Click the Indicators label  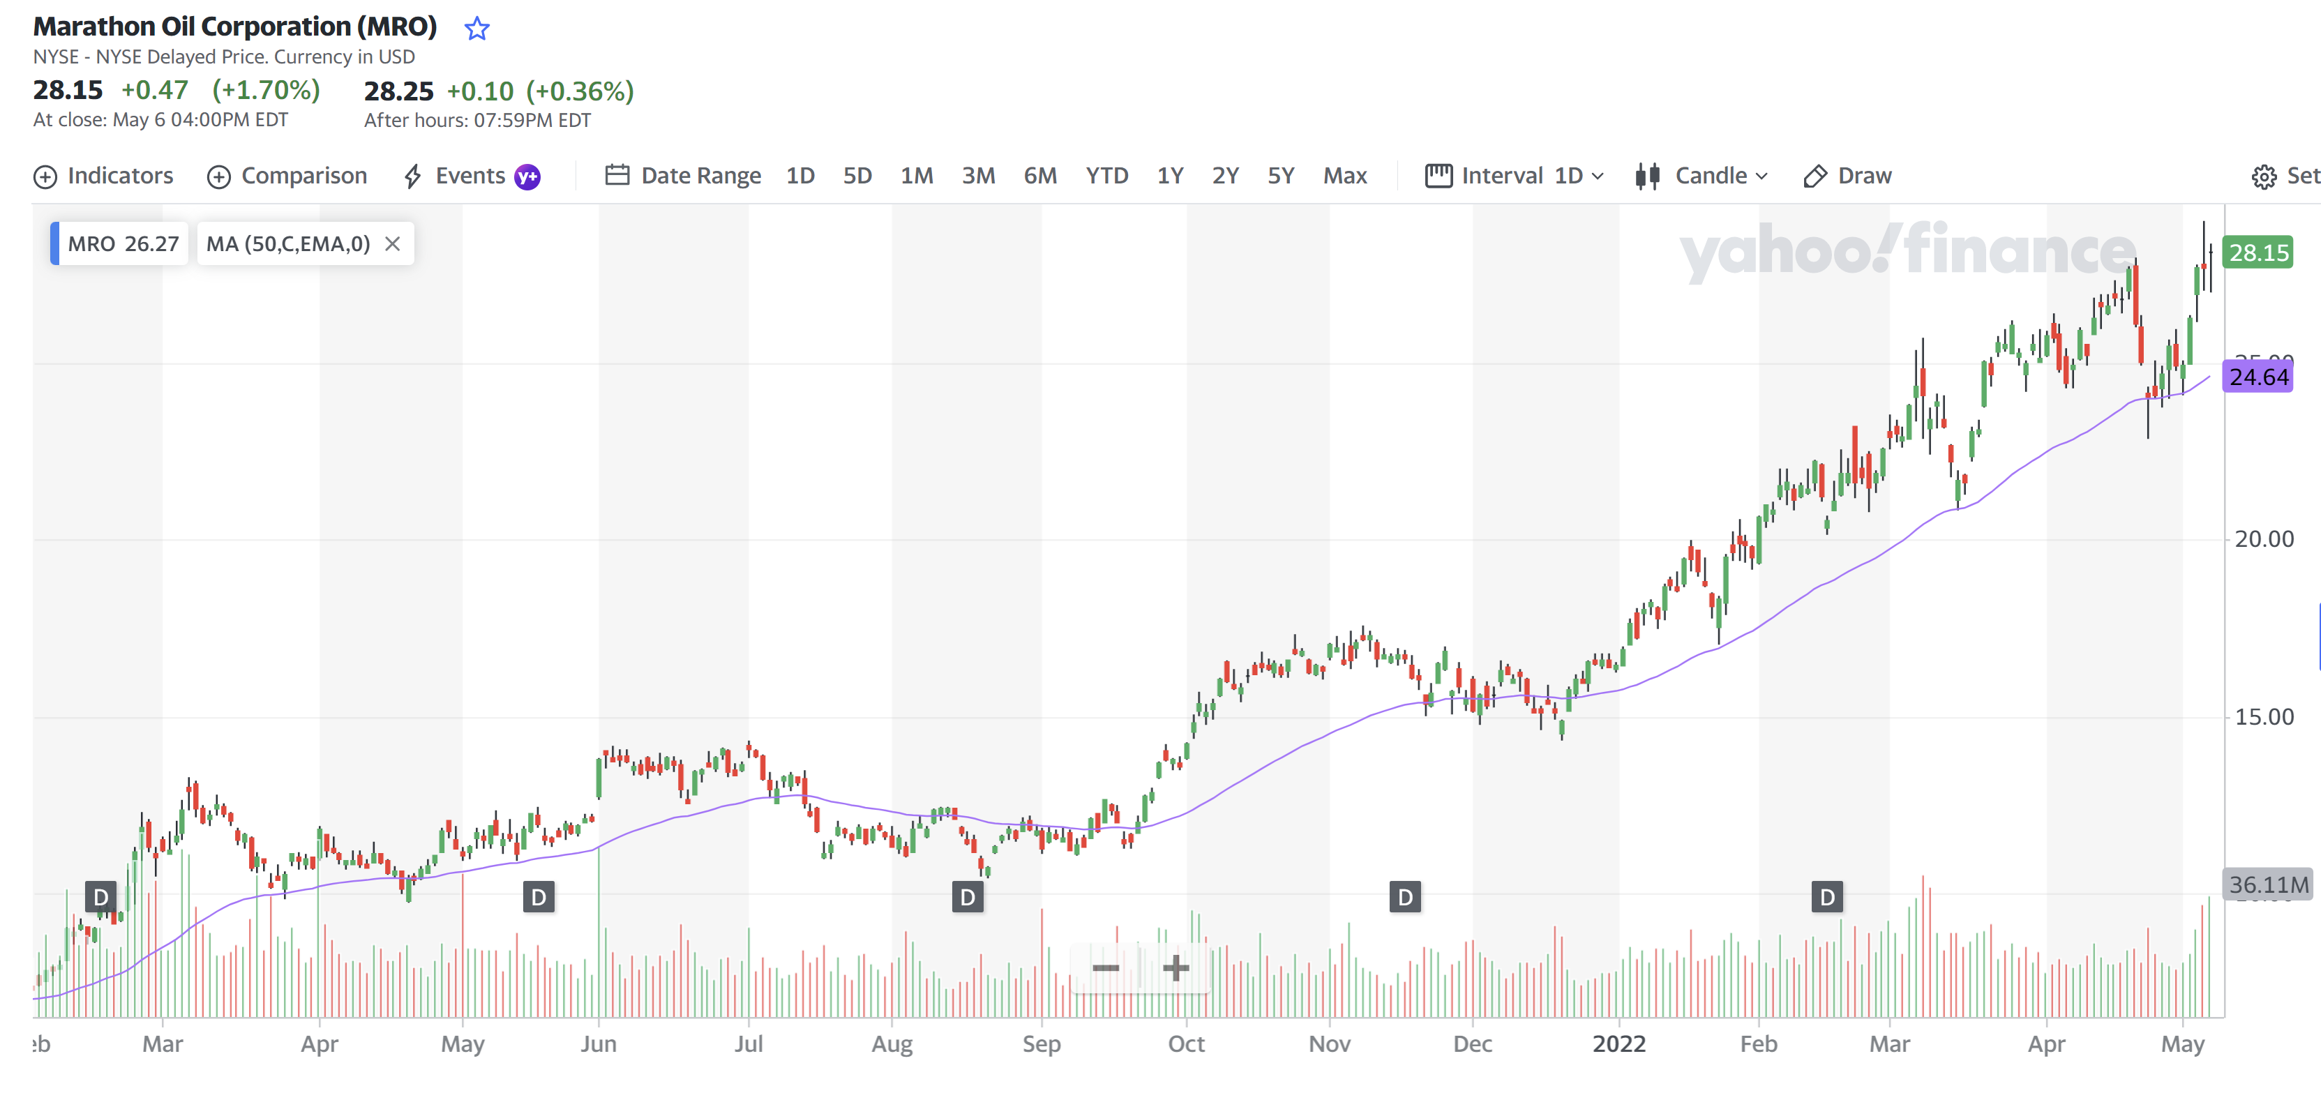coord(121,176)
